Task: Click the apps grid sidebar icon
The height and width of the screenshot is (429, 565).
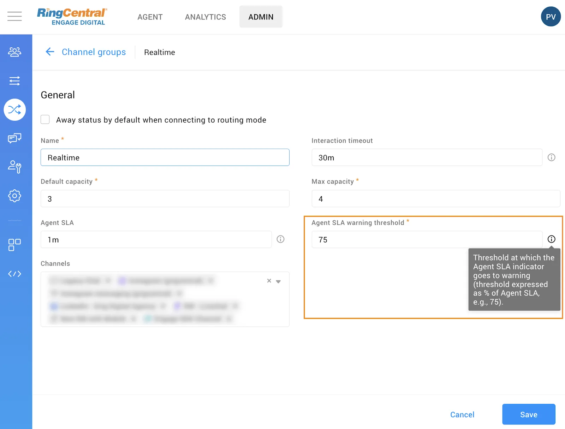Action: tap(14, 245)
